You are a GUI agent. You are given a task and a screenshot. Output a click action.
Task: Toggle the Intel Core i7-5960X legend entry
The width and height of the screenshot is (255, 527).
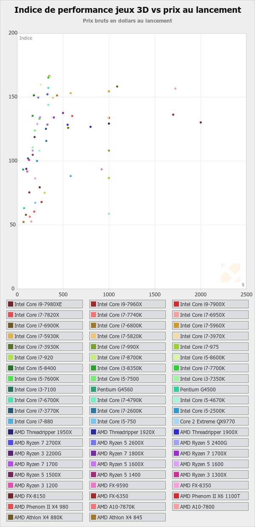(210, 325)
